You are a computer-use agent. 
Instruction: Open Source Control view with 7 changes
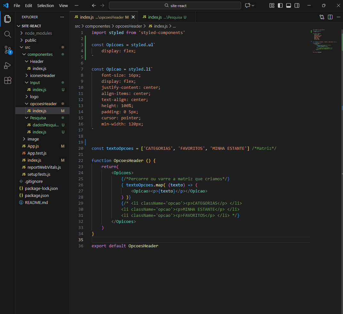coord(8,50)
